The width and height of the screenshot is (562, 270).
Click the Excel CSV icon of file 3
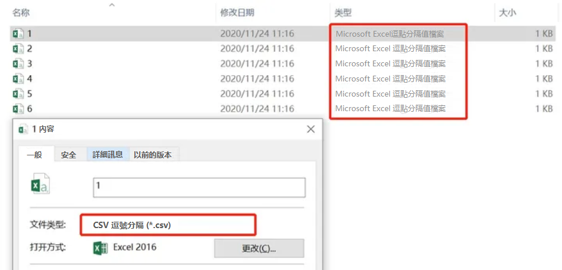tap(18, 64)
